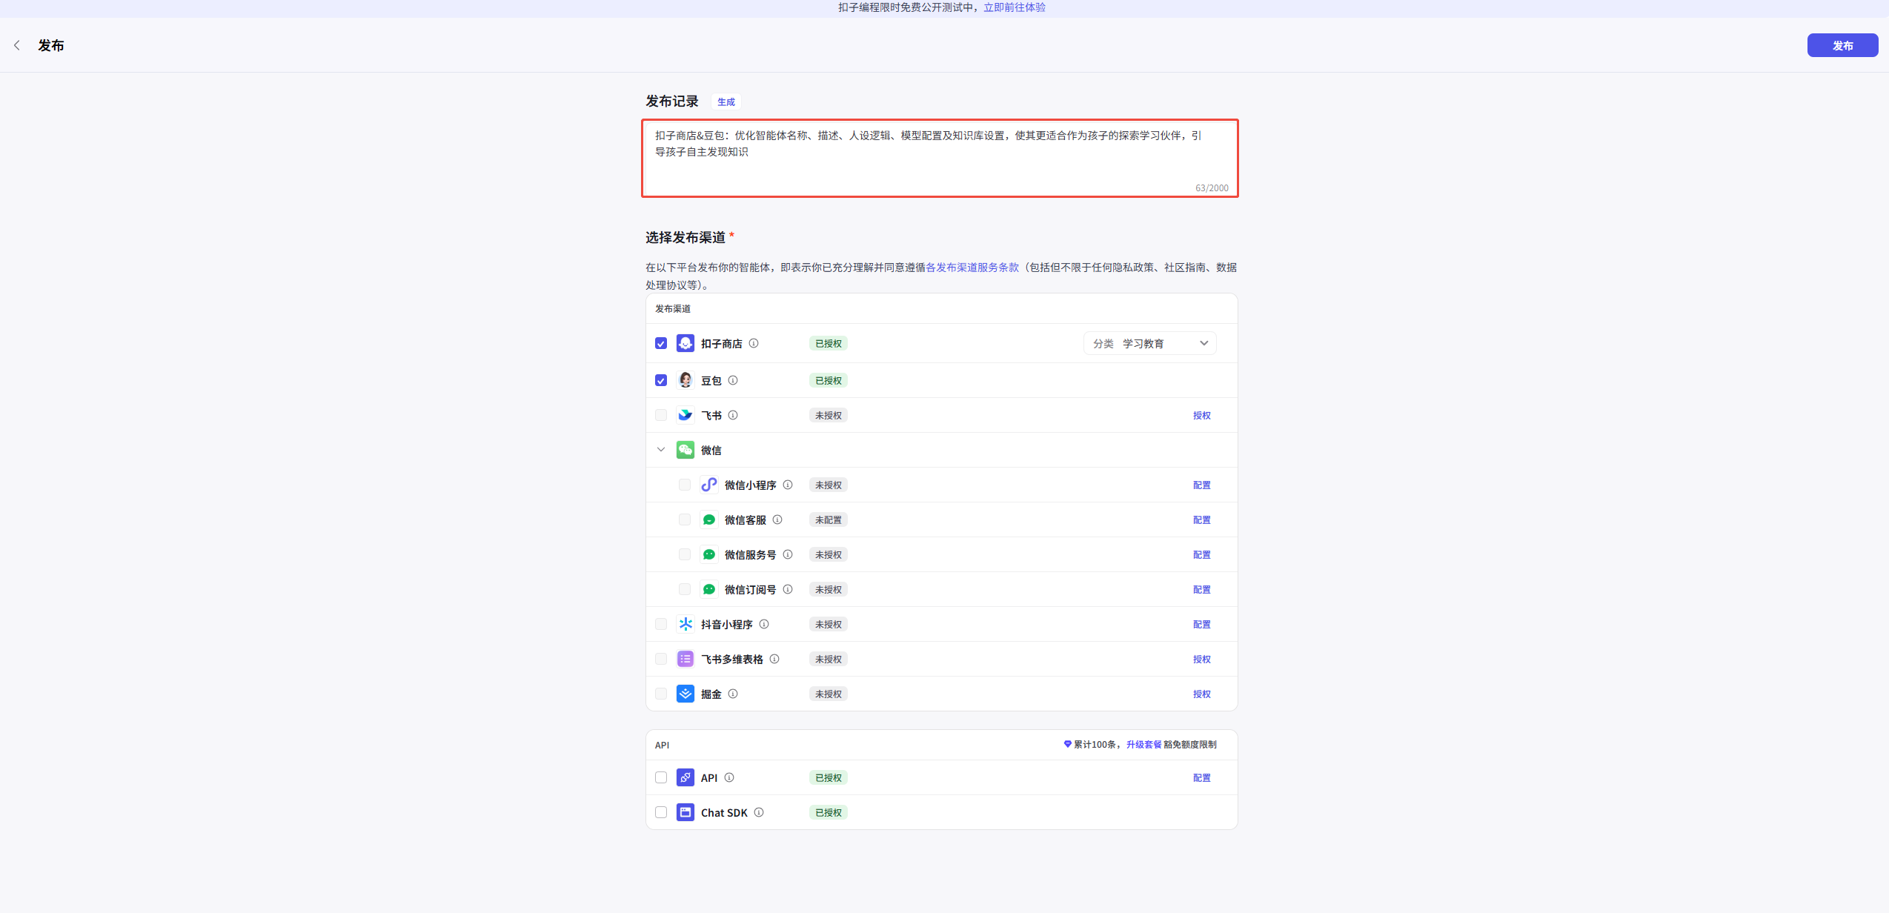Click the info icon next to Chat SDK
Viewport: 1889px width, 913px height.
coord(759,812)
